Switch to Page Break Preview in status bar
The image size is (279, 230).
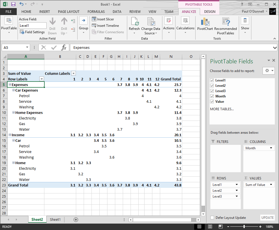tap(221, 227)
